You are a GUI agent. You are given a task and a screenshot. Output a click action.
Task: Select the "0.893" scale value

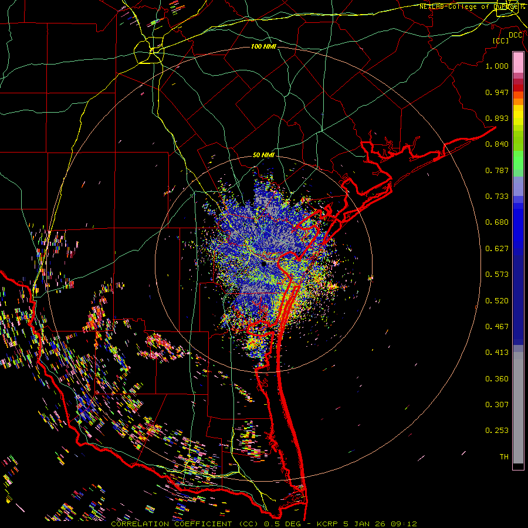coord(497,118)
